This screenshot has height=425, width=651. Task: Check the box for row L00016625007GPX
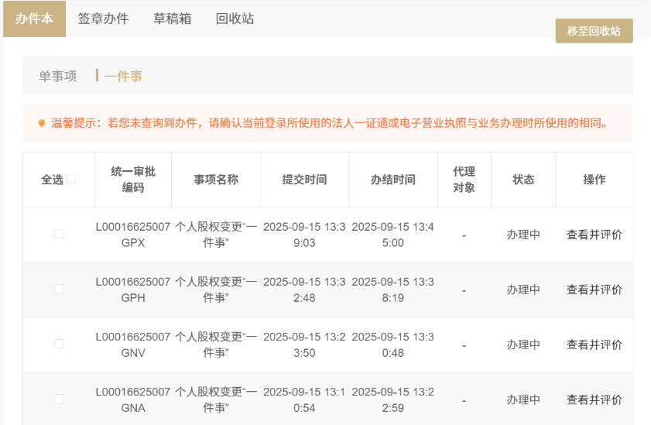59,234
